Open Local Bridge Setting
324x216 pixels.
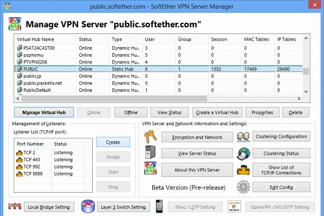49,207
